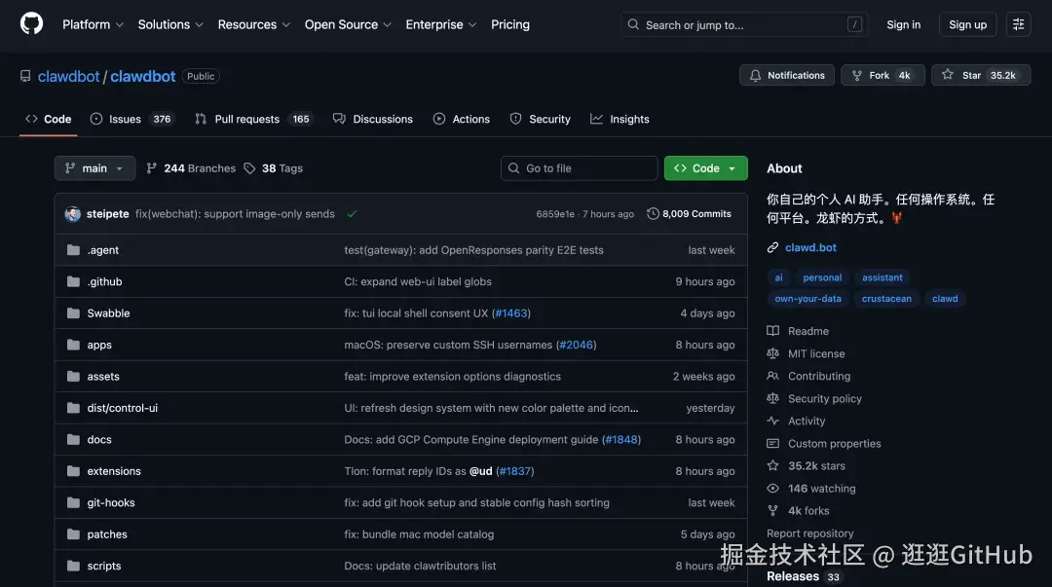Open the clawd.bot website link
Screen dimensions: 1052x587
[x=810, y=247]
